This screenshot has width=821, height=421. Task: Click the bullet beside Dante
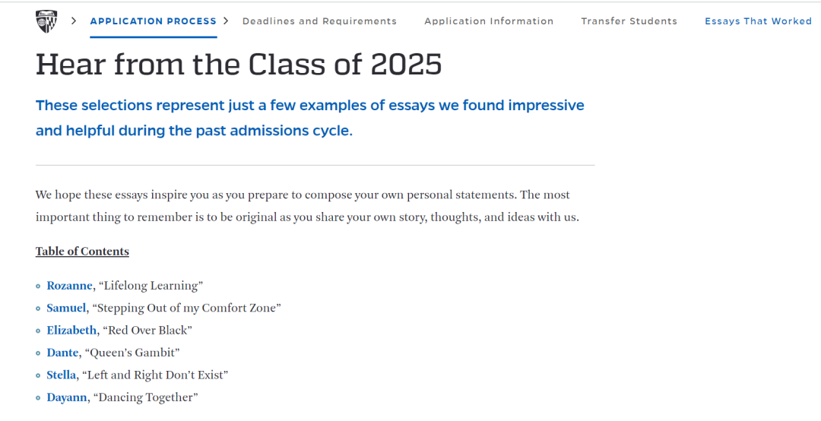tap(38, 353)
